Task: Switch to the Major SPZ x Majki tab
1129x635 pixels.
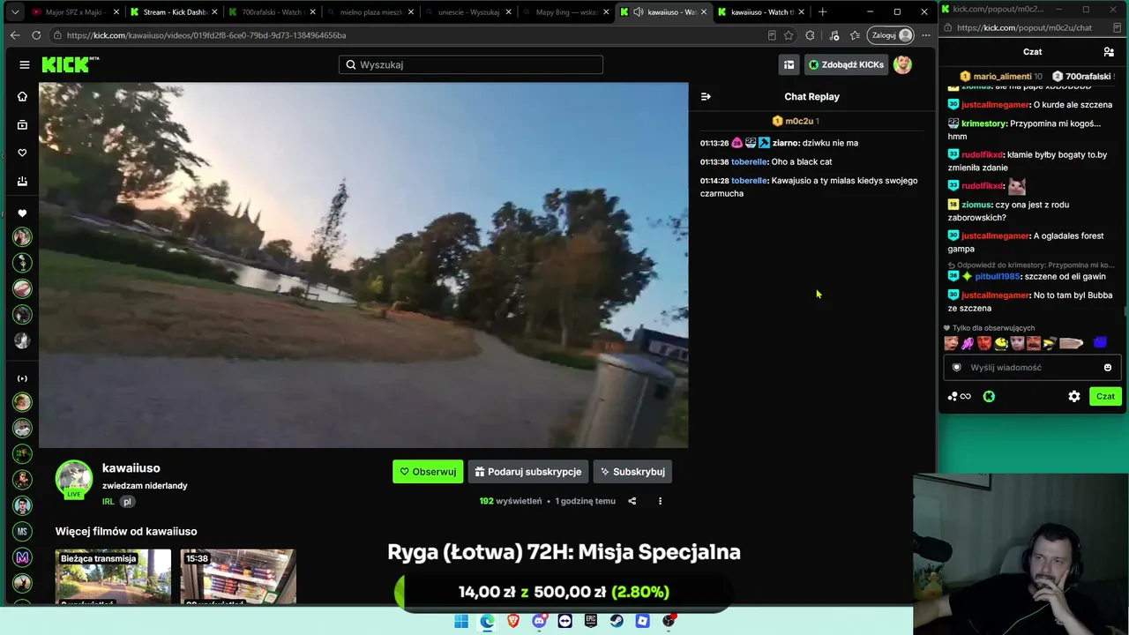Action: 72,12
